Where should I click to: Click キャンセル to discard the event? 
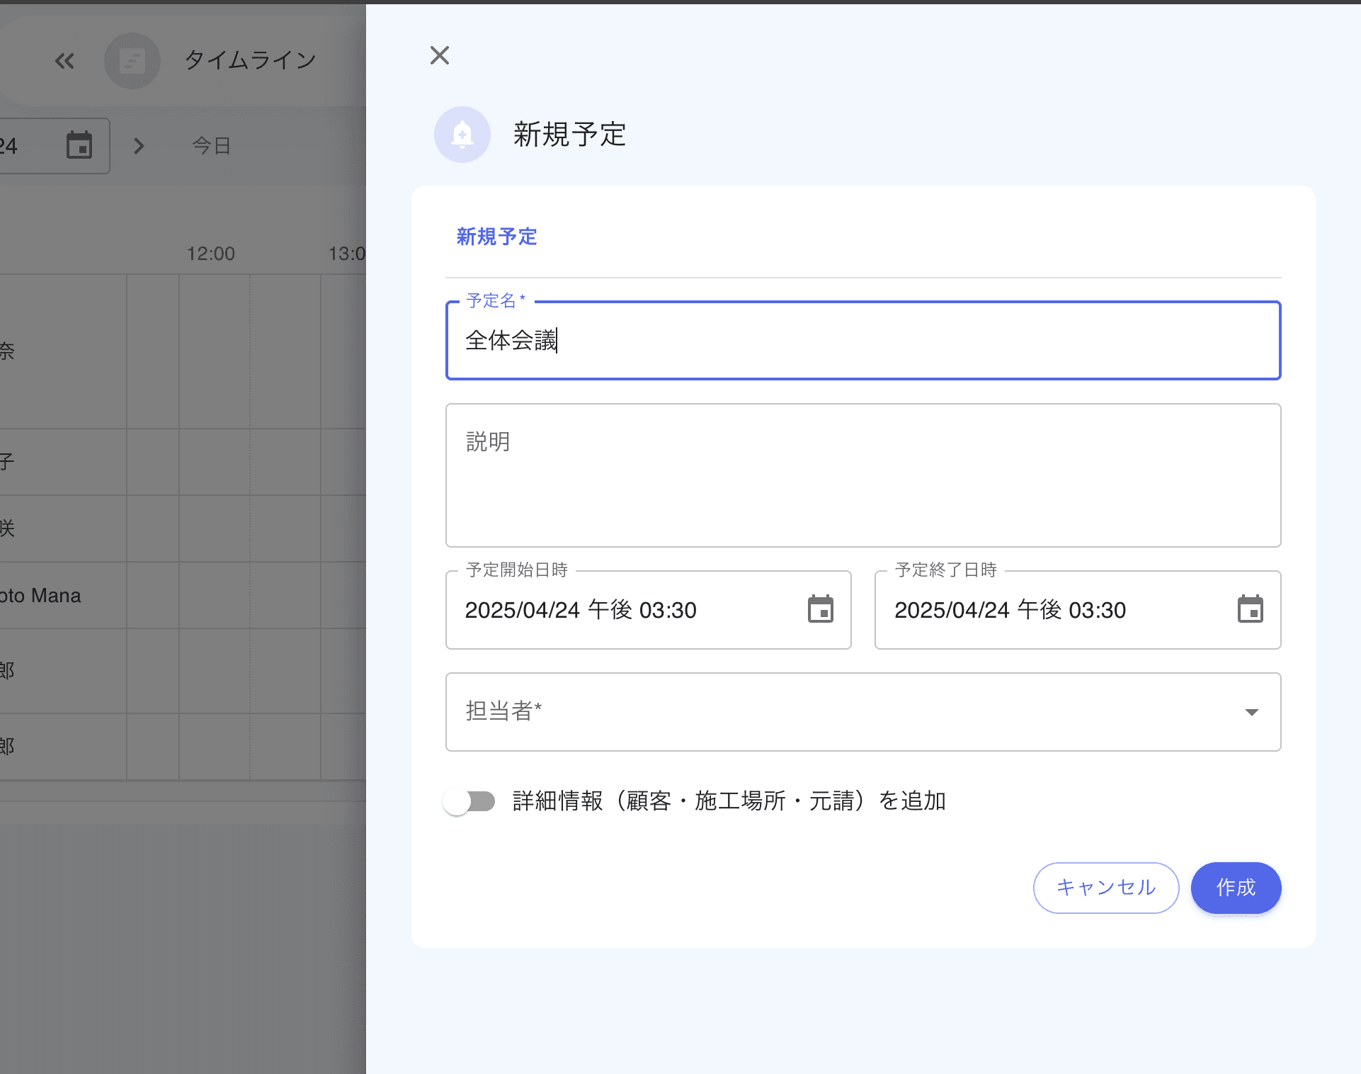tap(1105, 888)
